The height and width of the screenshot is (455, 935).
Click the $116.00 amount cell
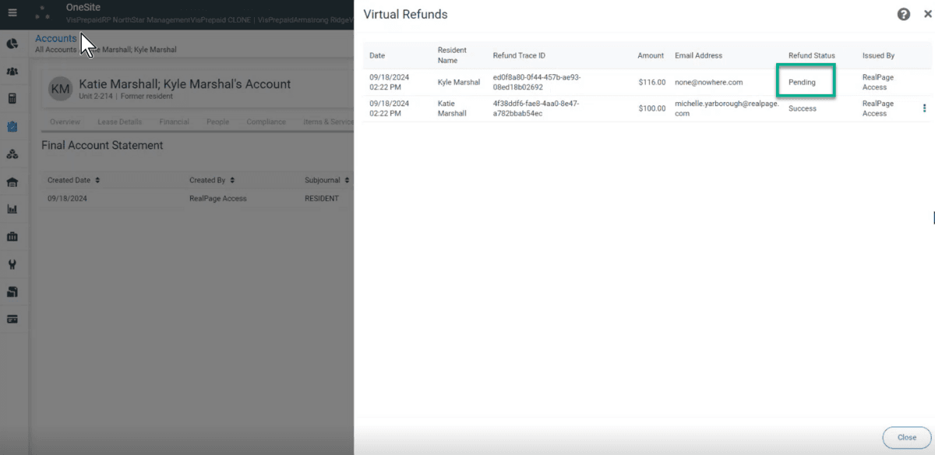[651, 82]
